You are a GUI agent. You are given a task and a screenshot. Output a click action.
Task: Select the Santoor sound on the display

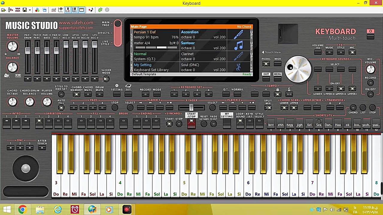[x=188, y=43]
